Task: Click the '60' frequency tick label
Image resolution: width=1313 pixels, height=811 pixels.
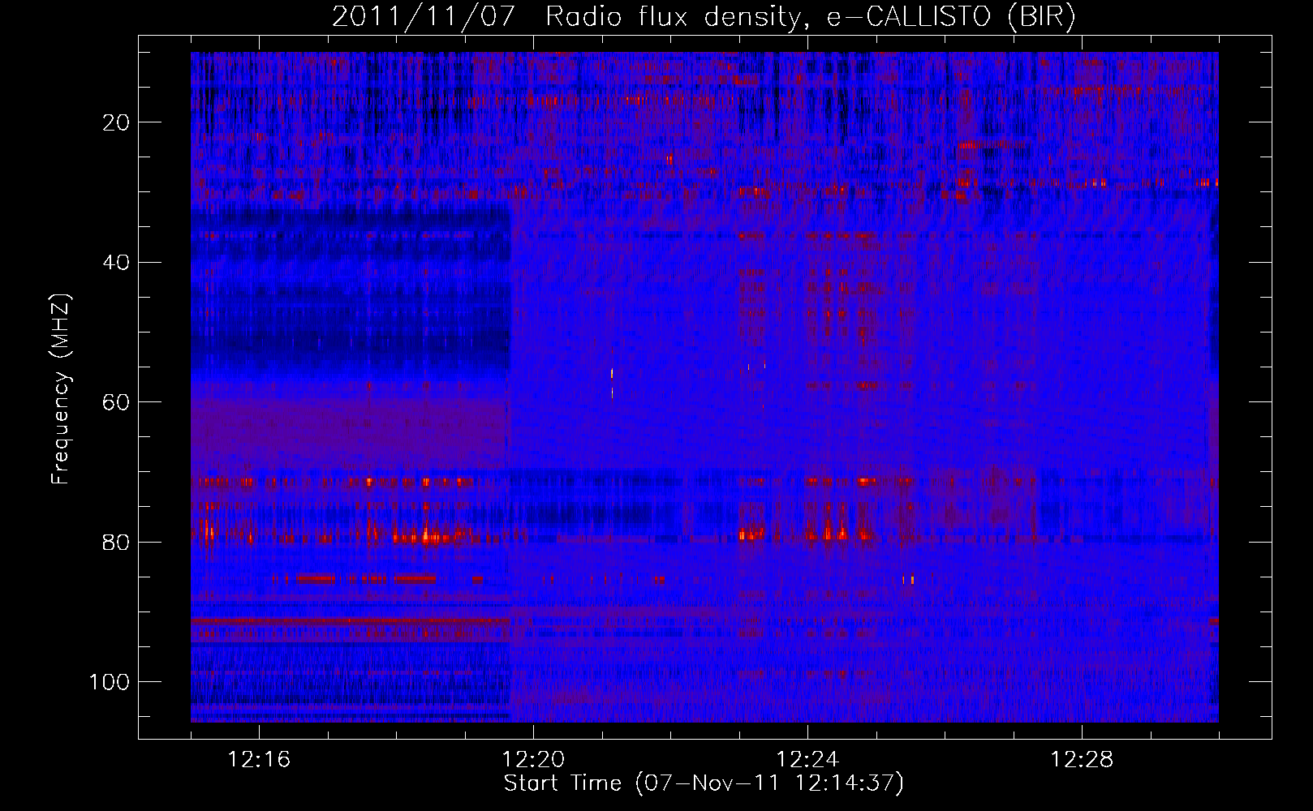Action: coord(118,402)
